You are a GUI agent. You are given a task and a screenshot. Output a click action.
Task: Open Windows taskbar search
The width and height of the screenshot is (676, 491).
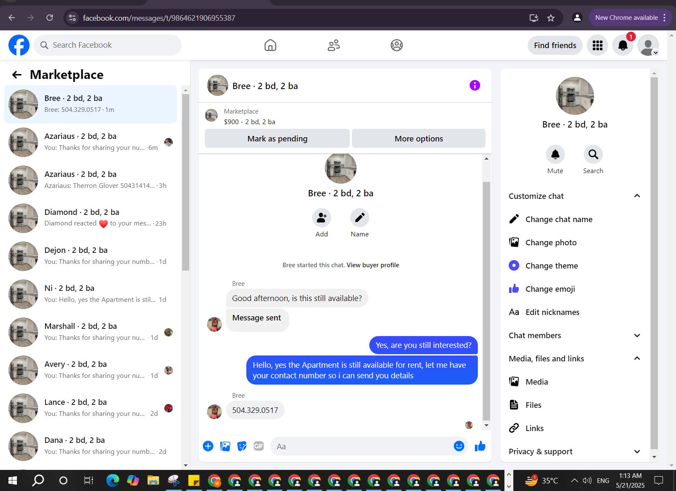coord(38,480)
